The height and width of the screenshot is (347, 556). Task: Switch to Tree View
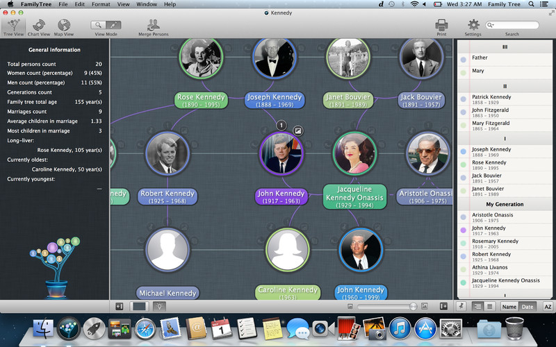13,28
